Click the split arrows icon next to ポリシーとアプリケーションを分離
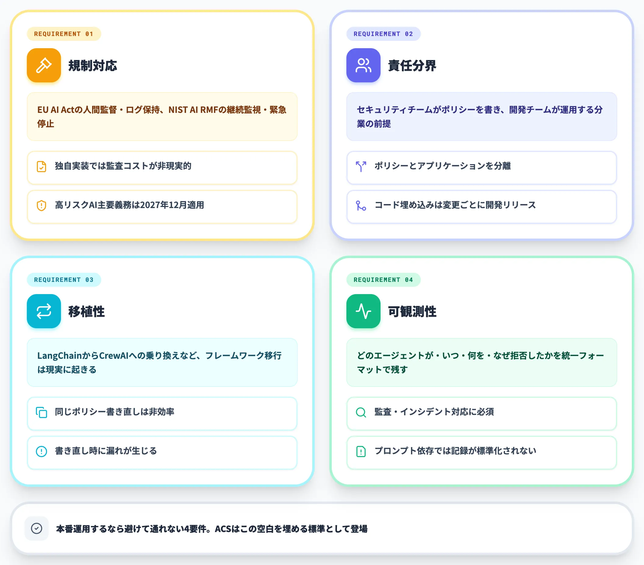The height and width of the screenshot is (565, 644). pyautogui.click(x=361, y=167)
